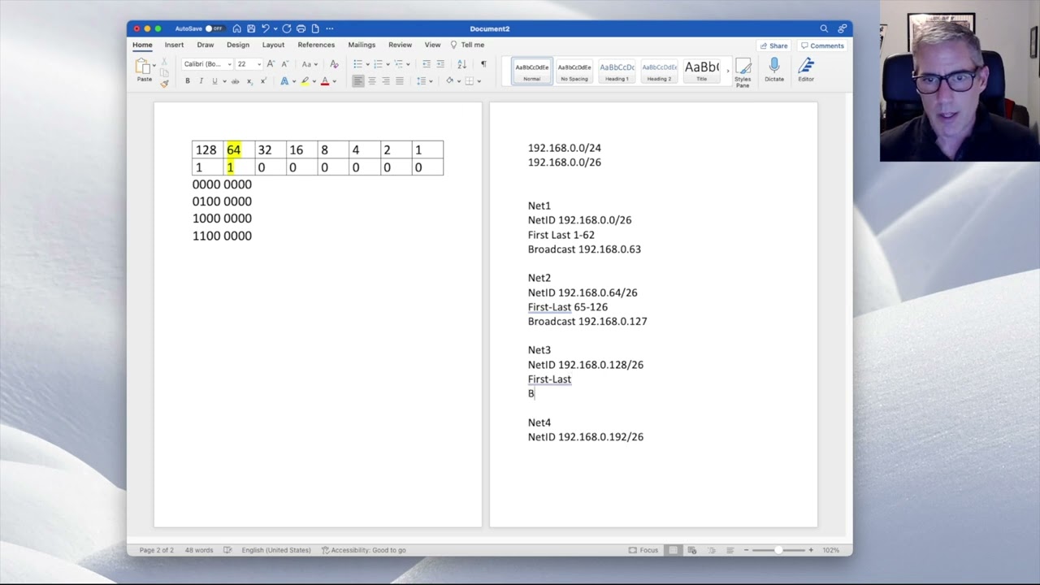Open the bullets list dropdown arrow
Viewport: 1040px width, 585px height.
(x=367, y=64)
